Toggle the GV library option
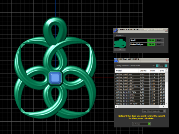The width and height of the screenshot is (179, 134). click(155, 66)
